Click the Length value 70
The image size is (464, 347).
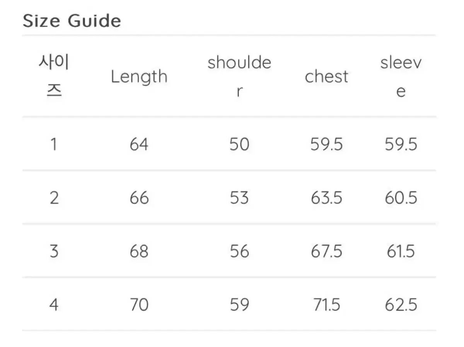(x=139, y=305)
